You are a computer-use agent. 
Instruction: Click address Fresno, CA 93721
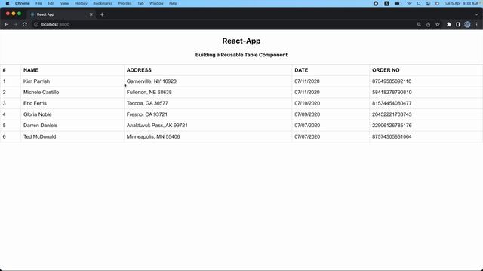147,114
